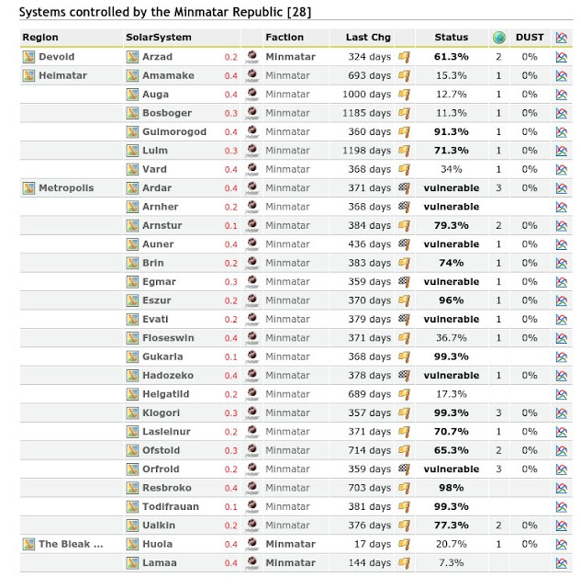Click the map icon next to Devoid region
The height and width of the screenshot is (588, 581).
coord(28,57)
